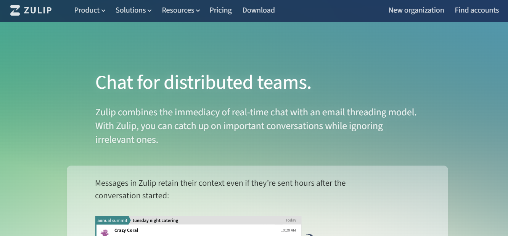Click the 10:20 AM message timestamp

point(288,230)
